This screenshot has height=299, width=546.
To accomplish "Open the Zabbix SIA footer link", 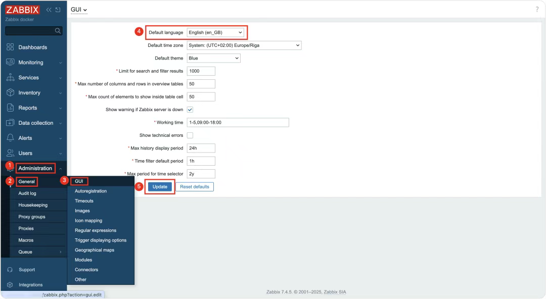I will point(335,292).
